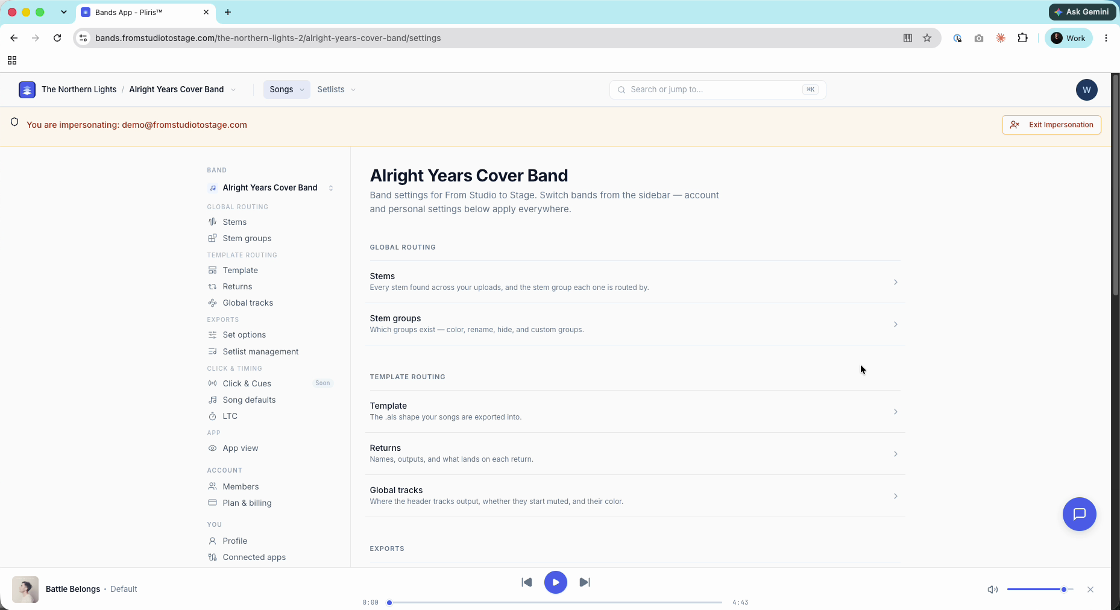The height and width of the screenshot is (610, 1120).
Task: Open the user avatar W menu
Action: pos(1086,90)
